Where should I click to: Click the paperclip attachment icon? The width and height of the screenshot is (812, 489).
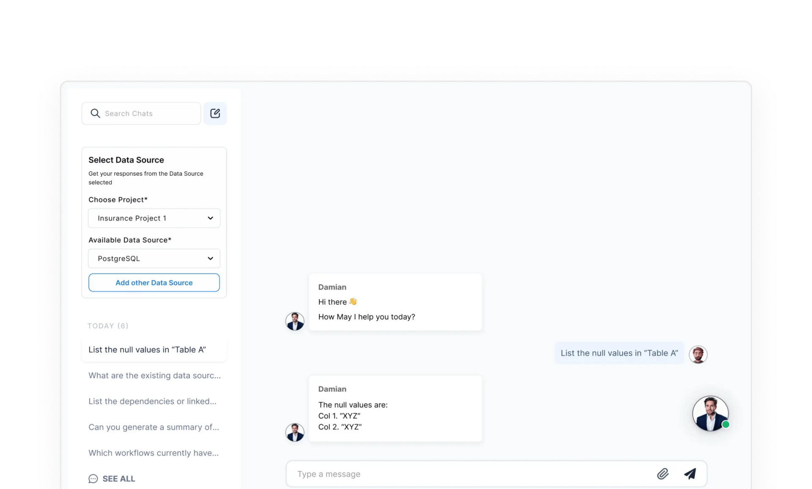pyautogui.click(x=663, y=474)
